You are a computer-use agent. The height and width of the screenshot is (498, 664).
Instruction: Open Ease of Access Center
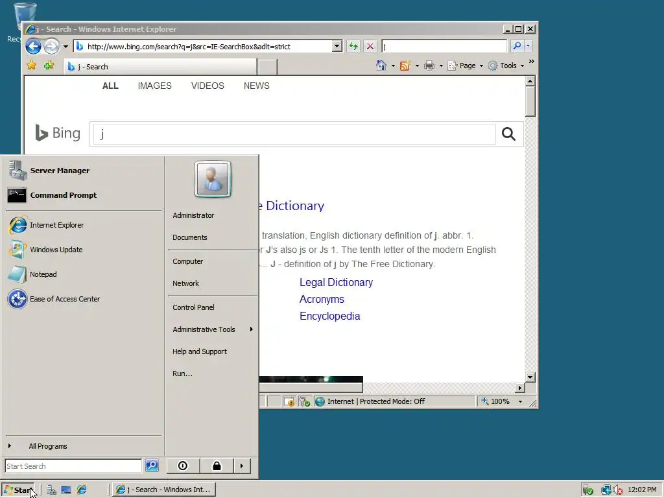84,298
